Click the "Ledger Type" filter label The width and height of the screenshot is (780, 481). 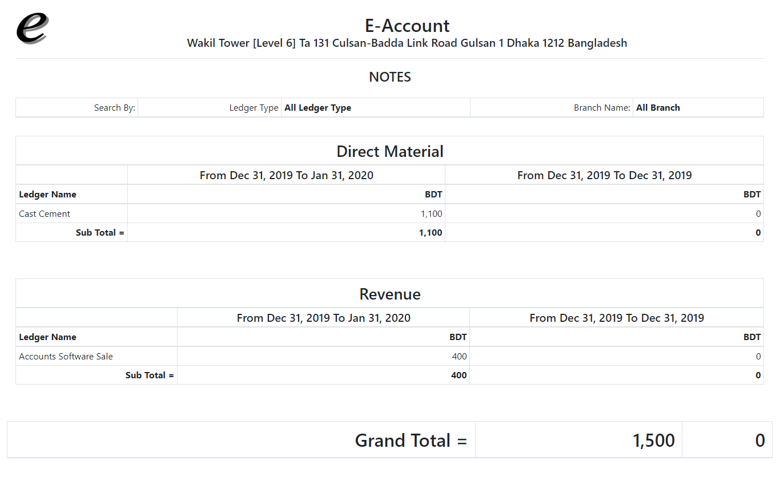click(x=254, y=108)
